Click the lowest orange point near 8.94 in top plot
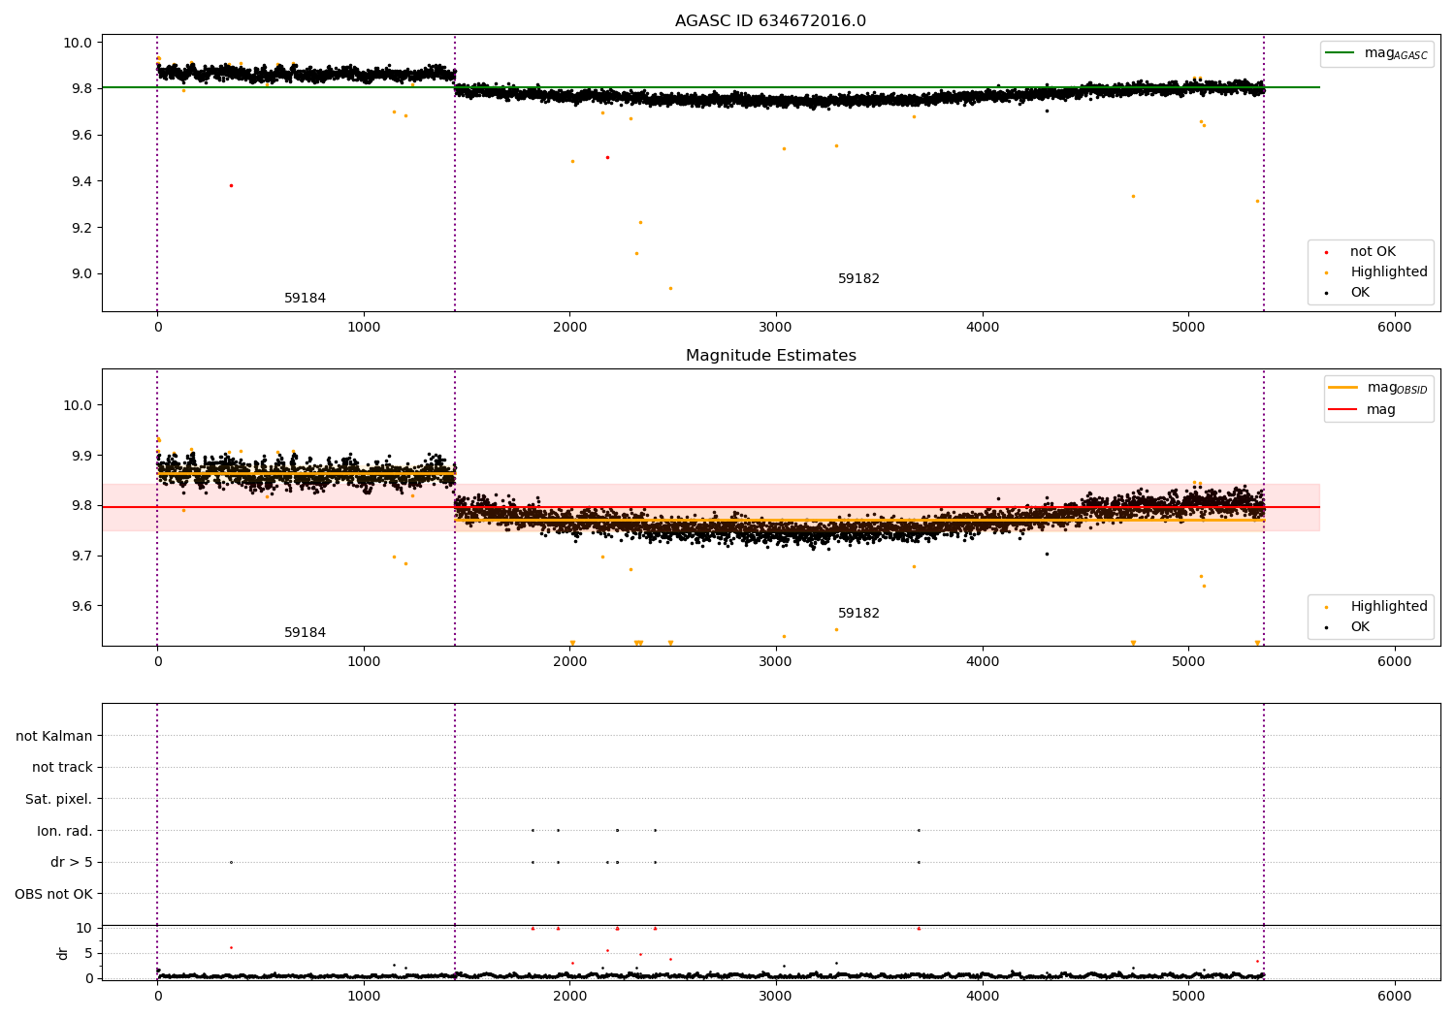The image size is (1455, 1018). coord(670,288)
